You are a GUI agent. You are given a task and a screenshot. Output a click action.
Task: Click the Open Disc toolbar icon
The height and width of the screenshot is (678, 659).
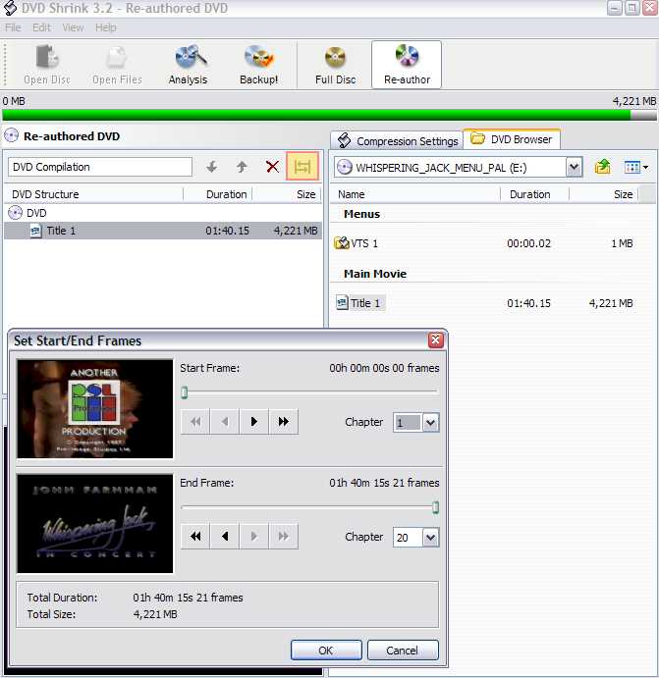point(47,66)
